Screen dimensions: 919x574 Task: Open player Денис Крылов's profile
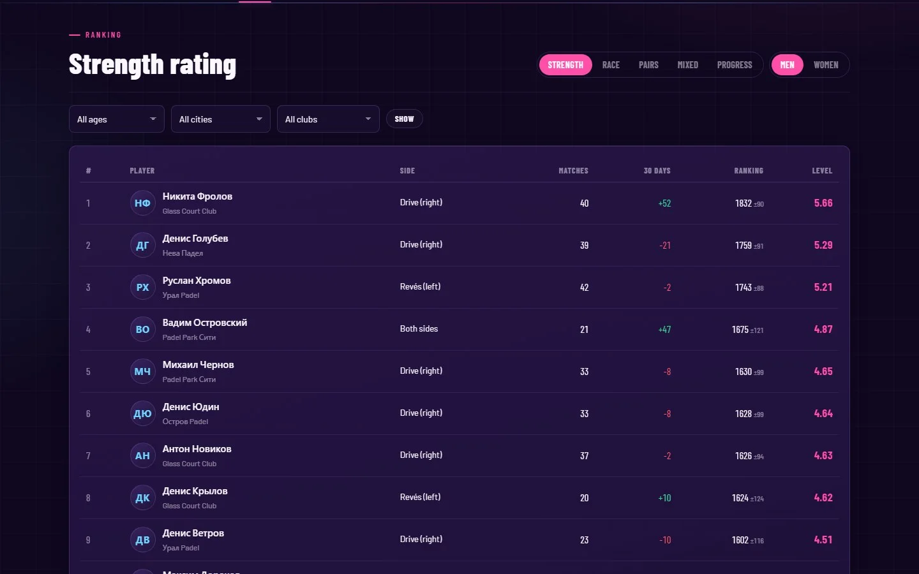pyautogui.click(x=195, y=491)
